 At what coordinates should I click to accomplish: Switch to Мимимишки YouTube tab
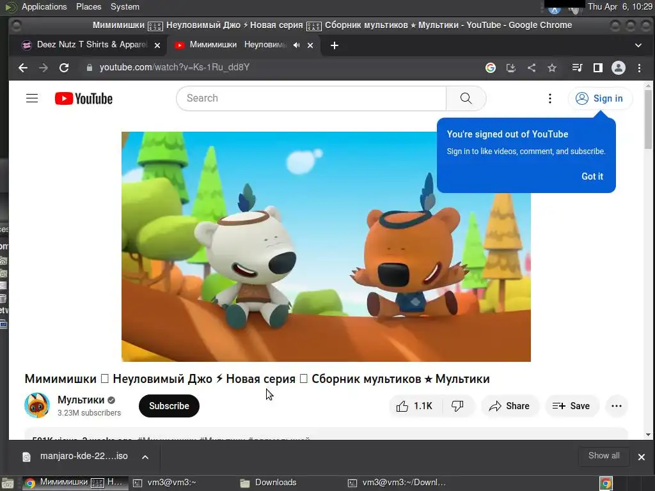click(x=238, y=45)
